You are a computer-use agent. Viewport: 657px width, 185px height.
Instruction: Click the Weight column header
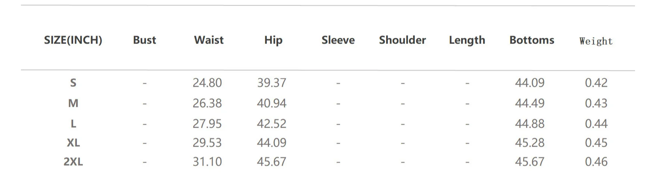tap(596, 41)
